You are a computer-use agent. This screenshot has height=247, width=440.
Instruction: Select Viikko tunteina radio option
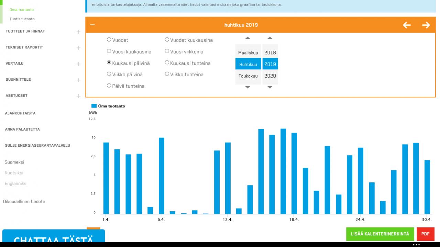[167, 74]
